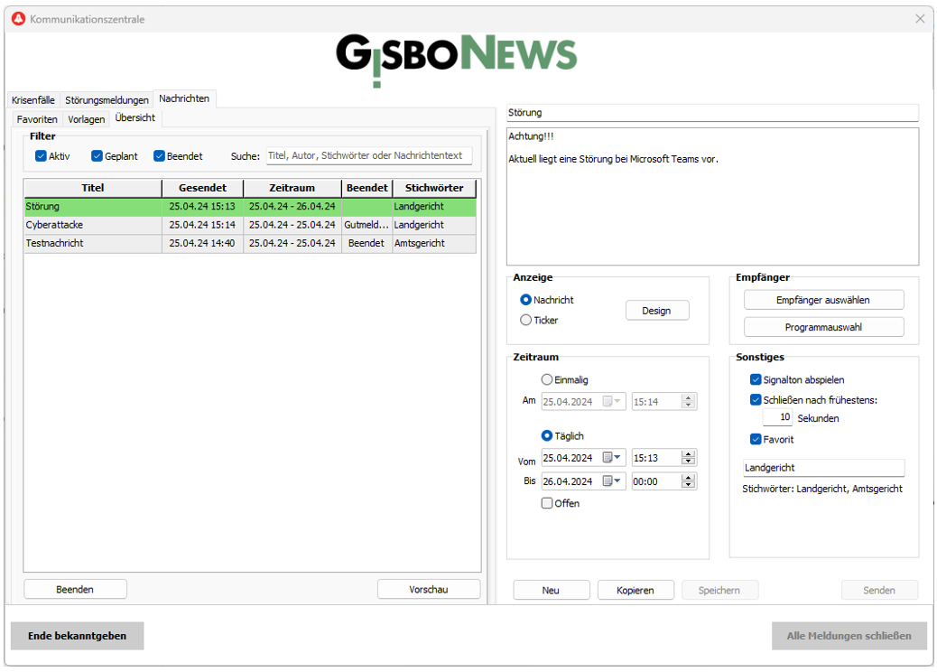937x672 pixels.
Task: Sort by the Gesendet column header
Action: [202, 188]
